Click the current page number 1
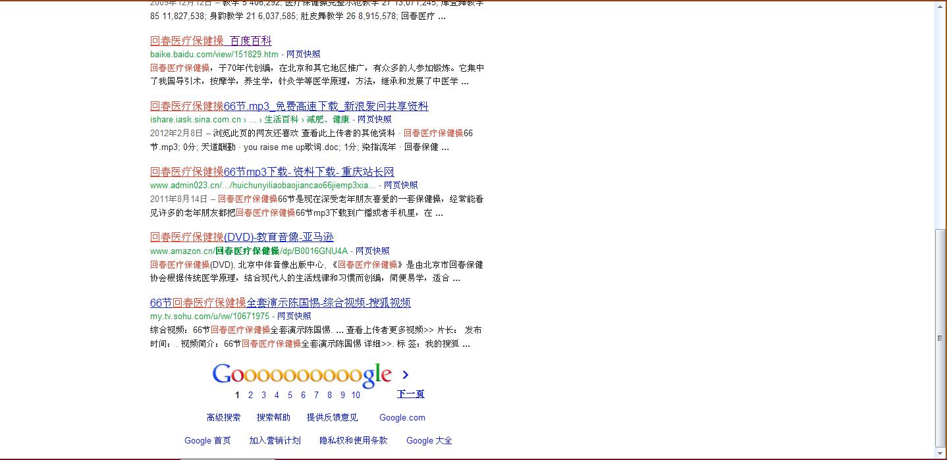 (x=237, y=395)
